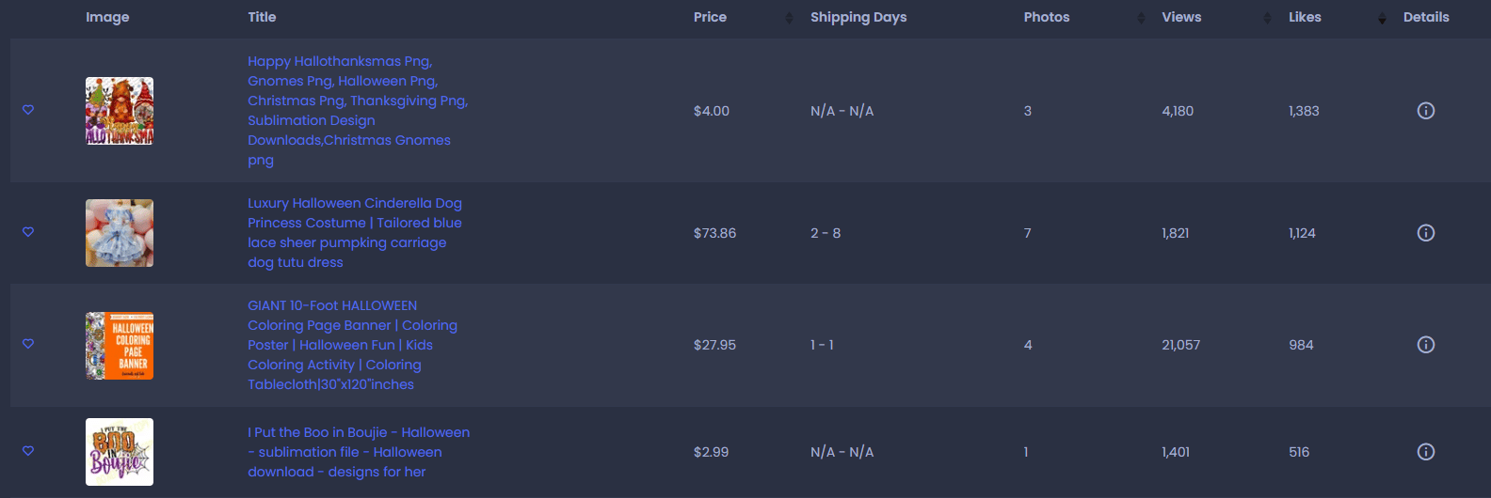Toggle heart for Cinderella Dog Princess Costume
Image resolution: width=1491 pixels, height=498 pixels.
point(28,232)
